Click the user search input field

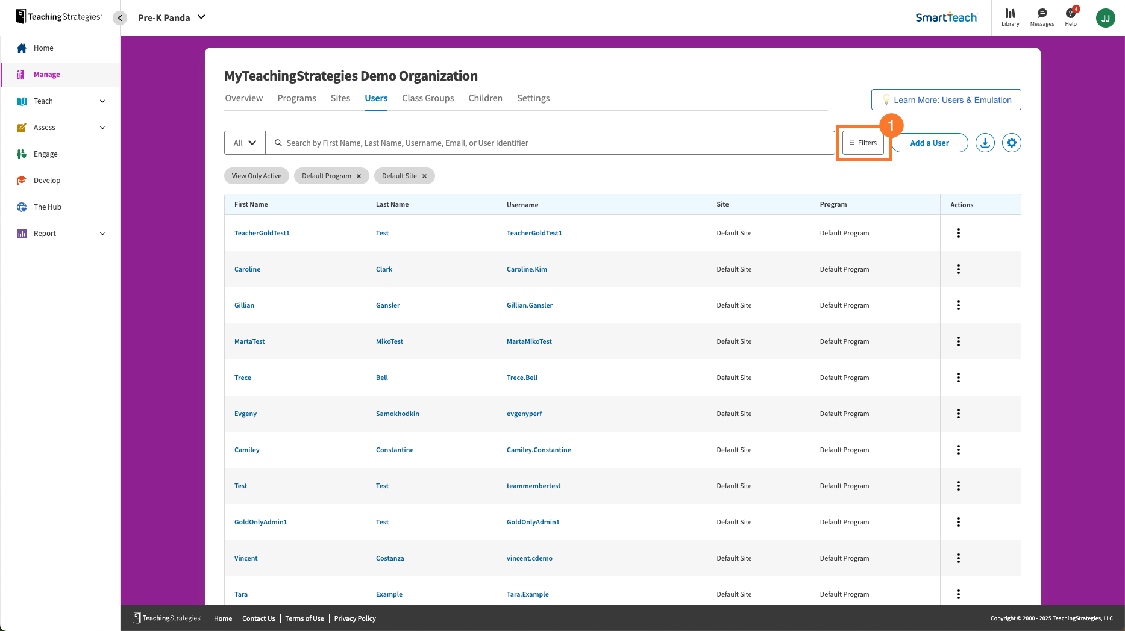tap(542, 143)
